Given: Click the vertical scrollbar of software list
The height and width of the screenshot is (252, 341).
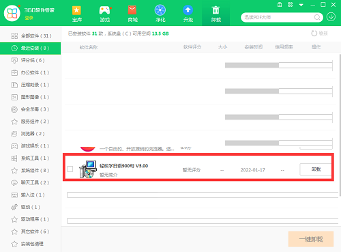Looking at the screenshot, I should 340,125.
